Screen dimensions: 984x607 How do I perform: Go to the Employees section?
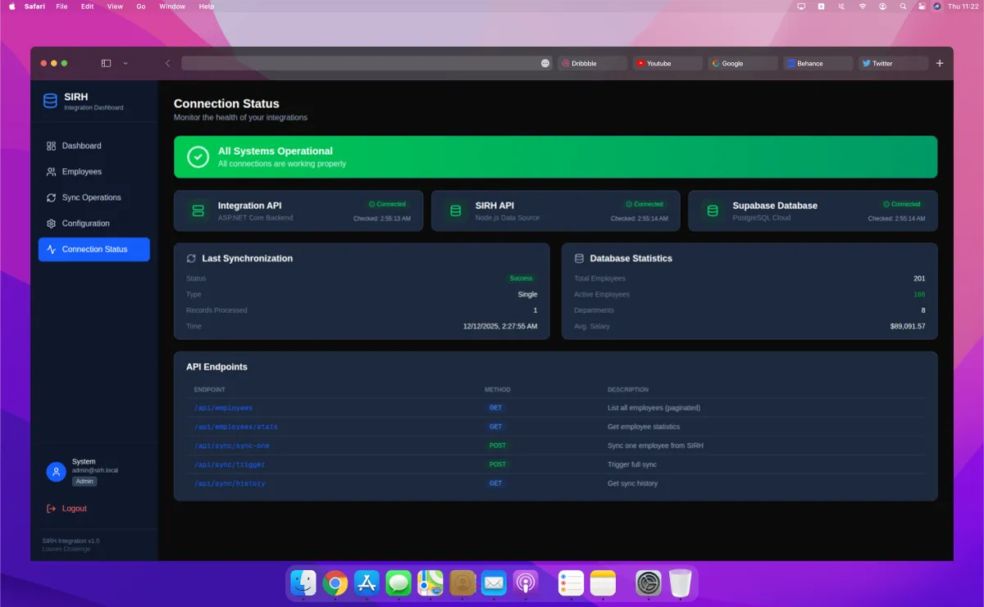pyautogui.click(x=81, y=172)
